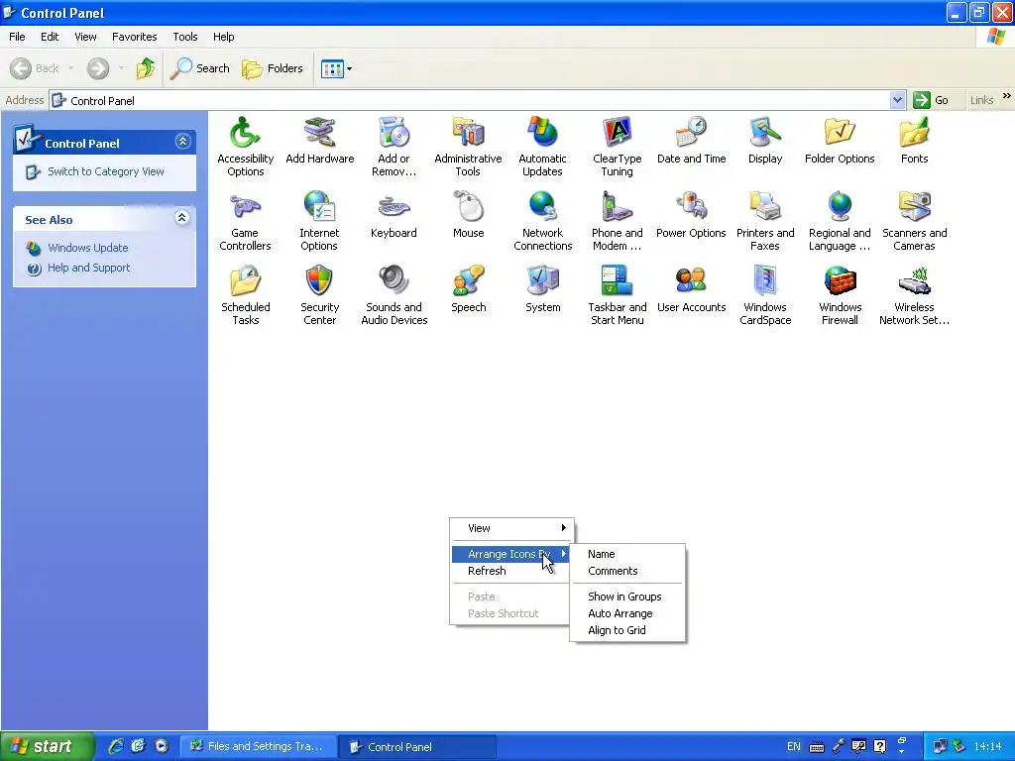Viewport: 1015px width, 761px height.
Task: Open the Favorites menu
Action: pos(134,37)
